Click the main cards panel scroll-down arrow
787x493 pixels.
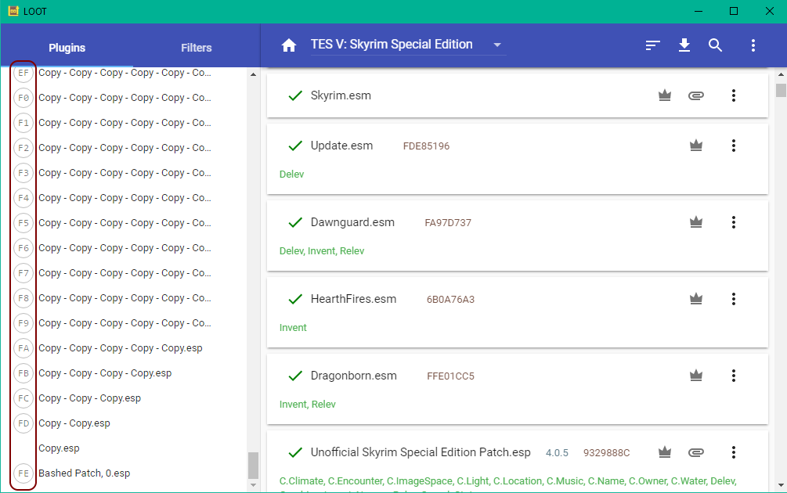point(781,485)
